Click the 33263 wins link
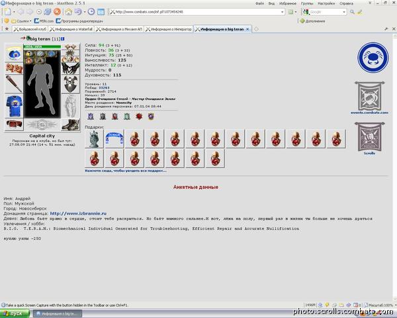 (104, 87)
